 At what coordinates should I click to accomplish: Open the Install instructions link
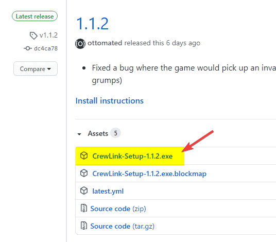pyautogui.click(x=110, y=101)
